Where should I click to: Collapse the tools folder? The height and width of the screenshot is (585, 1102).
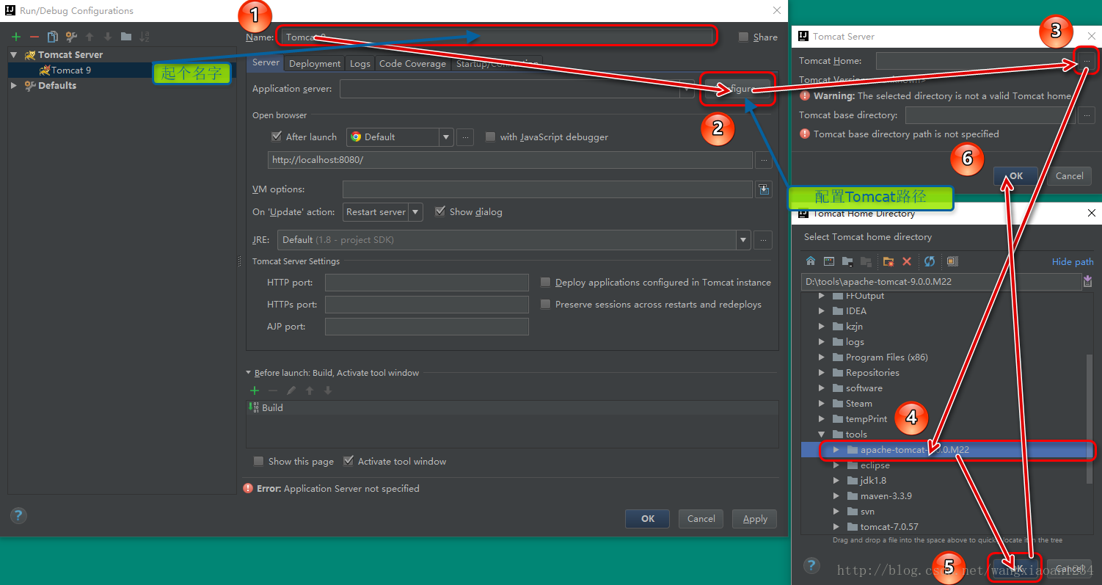pos(822,435)
